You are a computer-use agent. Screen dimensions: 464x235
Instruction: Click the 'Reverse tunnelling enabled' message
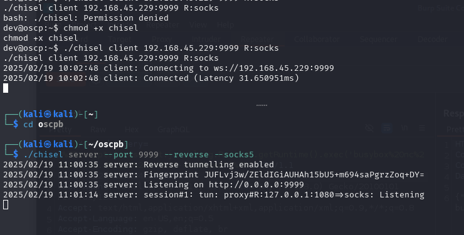pyautogui.click(x=209, y=165)
